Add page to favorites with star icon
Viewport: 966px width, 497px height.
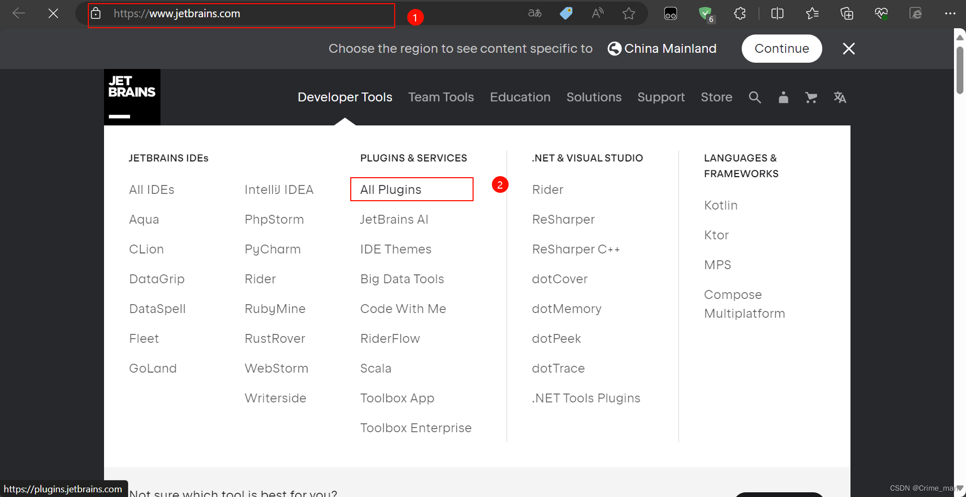[629, 14]
